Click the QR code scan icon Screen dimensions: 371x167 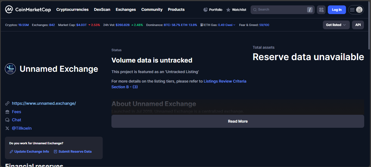click(x=321, y=10)
